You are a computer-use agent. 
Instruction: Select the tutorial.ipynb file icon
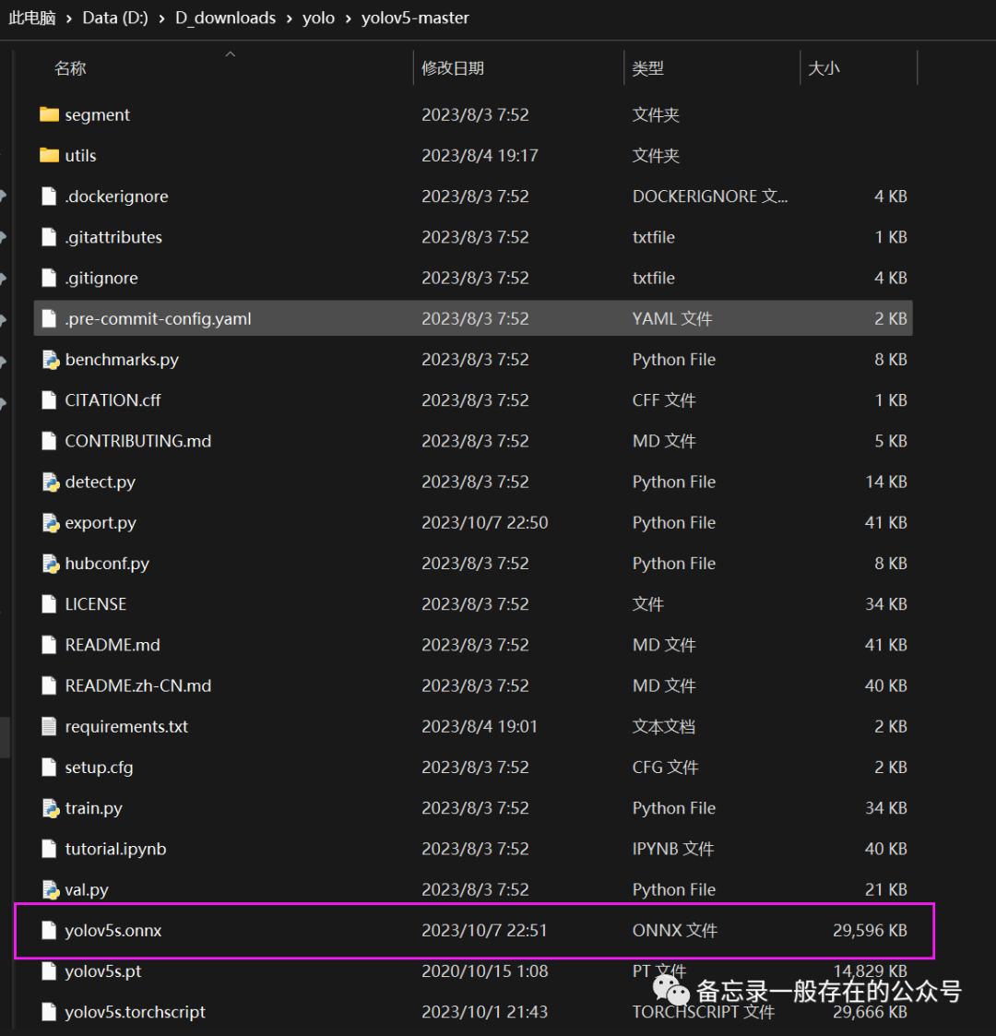point(49,849)
